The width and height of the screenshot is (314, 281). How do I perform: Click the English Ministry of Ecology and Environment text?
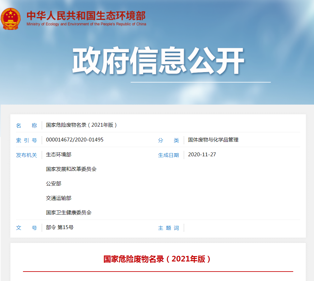coord(86,24)
